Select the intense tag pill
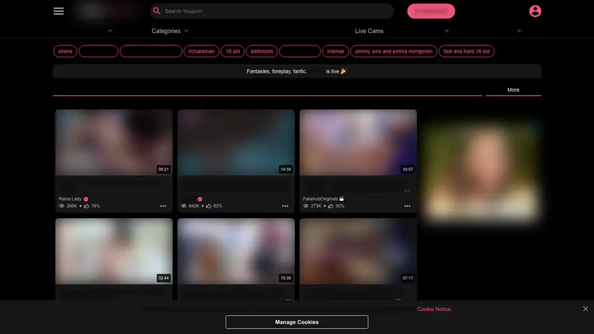The image size is (594, 334). tap(335, 51)
